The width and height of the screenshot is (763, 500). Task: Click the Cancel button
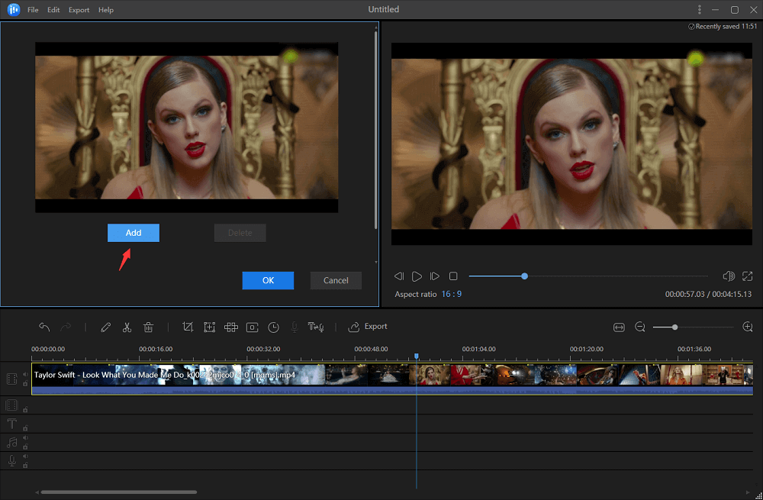[336, 280]
